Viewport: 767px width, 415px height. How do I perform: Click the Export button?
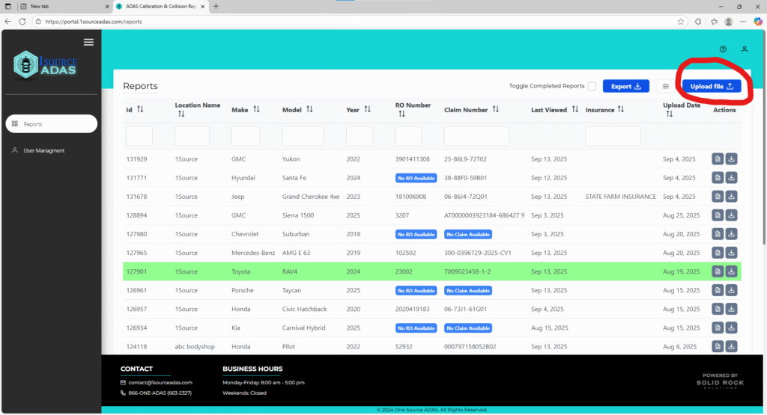[626, 87]
